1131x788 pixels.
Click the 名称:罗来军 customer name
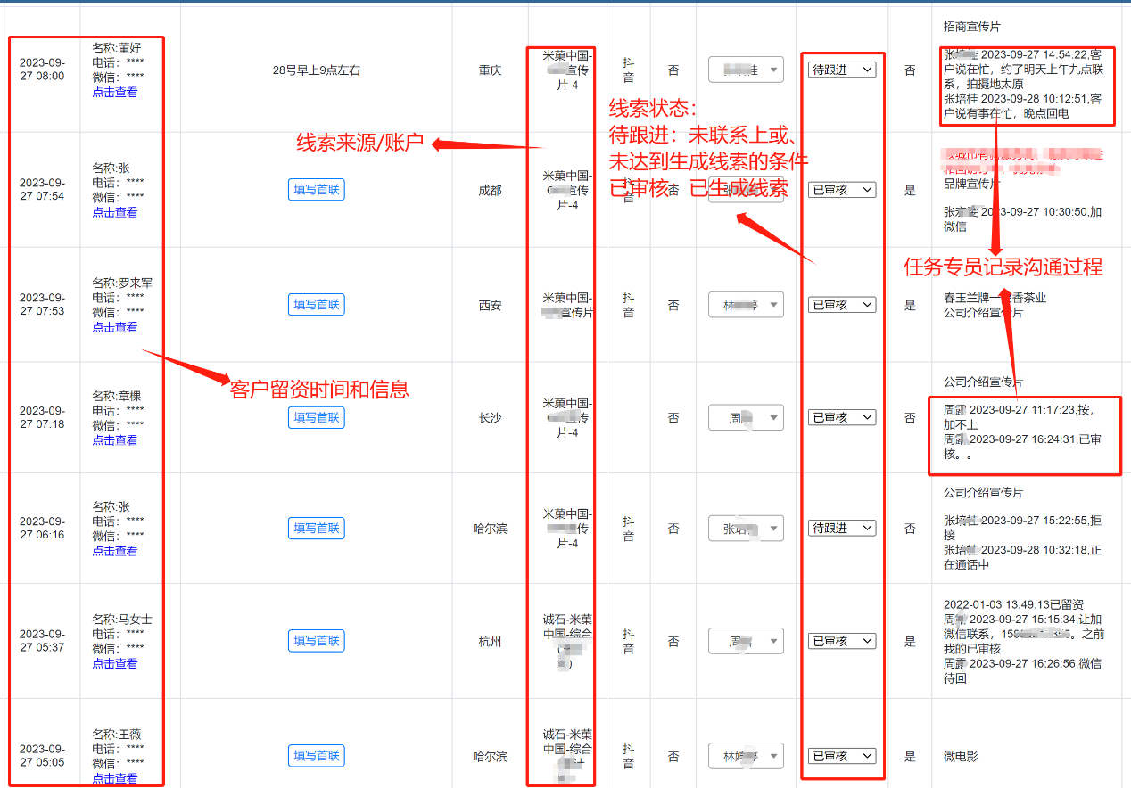point(122,283)
